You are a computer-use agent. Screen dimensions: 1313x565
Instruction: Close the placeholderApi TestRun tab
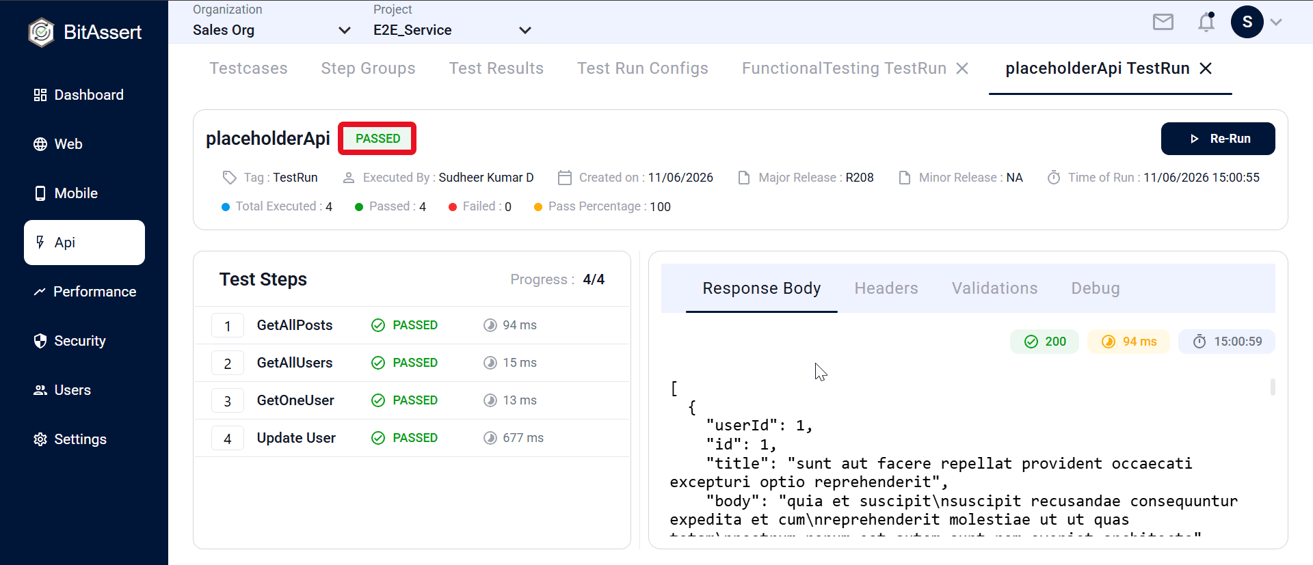[x=1206, y=68]
